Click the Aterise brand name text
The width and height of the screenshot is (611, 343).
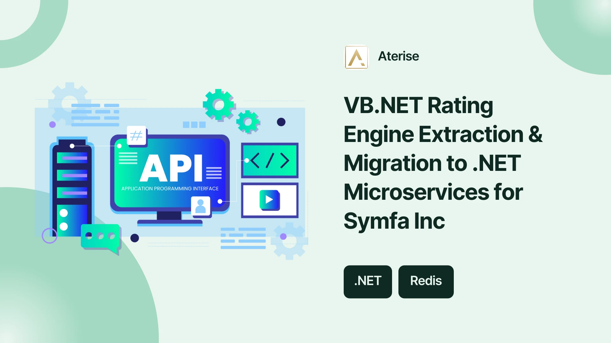pos(398,56)
